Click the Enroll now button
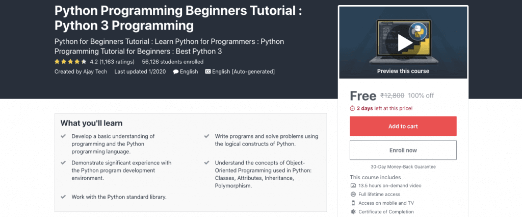522x217 pixels. coord(403,150)
